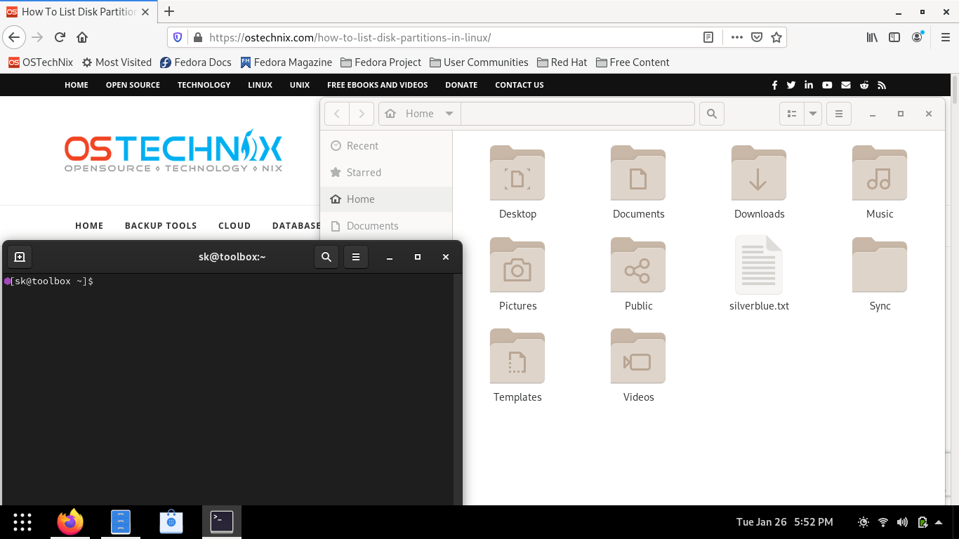The height and width of the screenshot is (539, 959).
Task: Select Starred in the Files sidebar
Action: [x=362, y=172]
